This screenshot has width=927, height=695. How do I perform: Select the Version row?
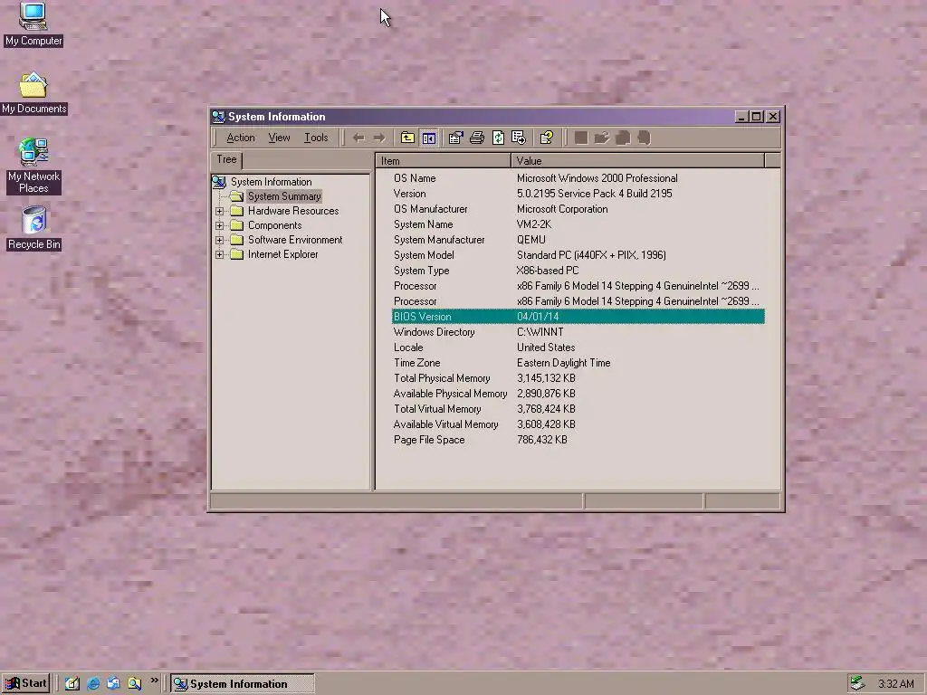(578, 194)
